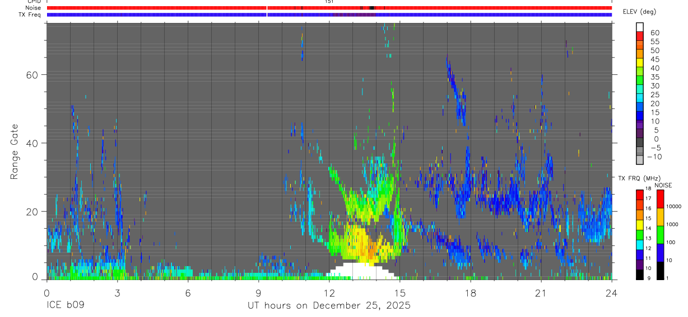Select the yellow swatch in the ELEV color bar
688x317 pixels.
pyautogui.click(x=640, y=62)
